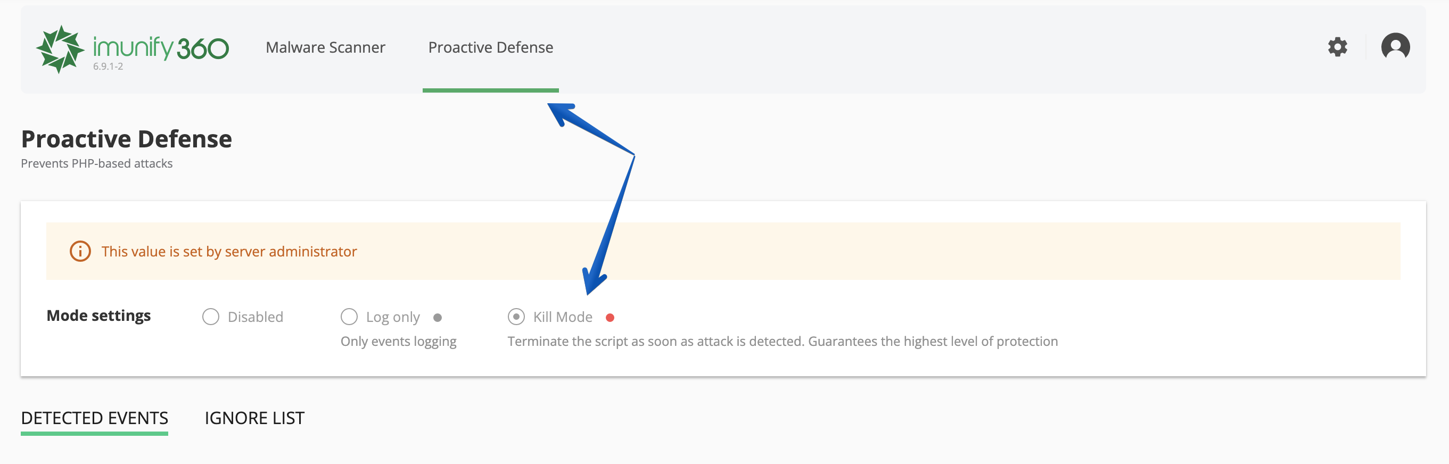Click the Kill Mode label text

(563, 317)
